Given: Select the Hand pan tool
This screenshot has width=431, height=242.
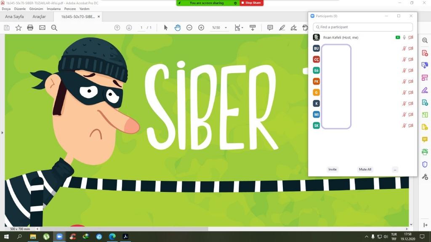Looking at the screenshot, I should [178, 28].
